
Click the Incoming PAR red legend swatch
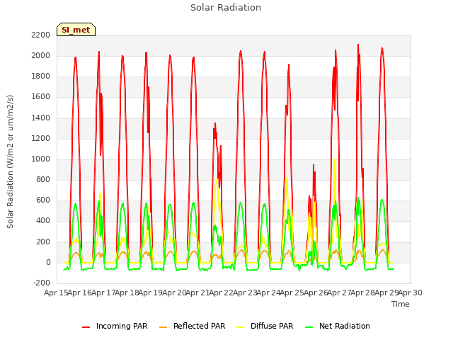click(x=86, y=327)
